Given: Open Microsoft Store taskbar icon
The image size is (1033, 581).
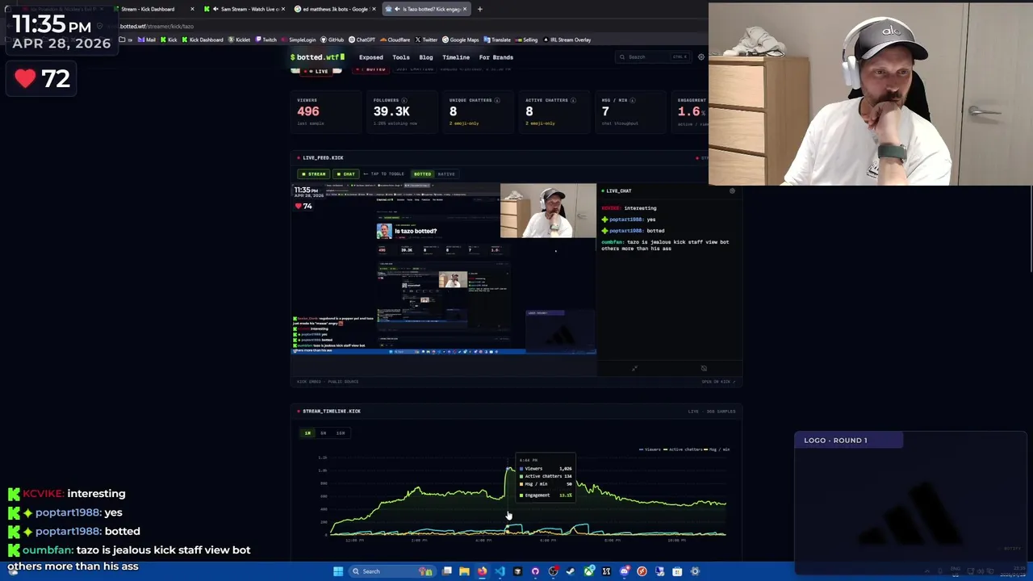Looking at the screenshot, I should [x=677, y=571].
